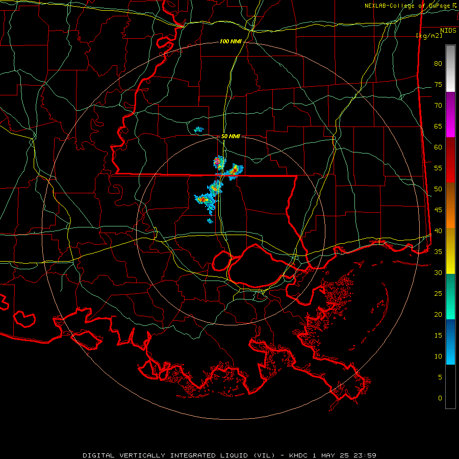This screenshot has width=459, height=459.
Task: Click the red segment of the color scale
Action: tap(450, 160)
